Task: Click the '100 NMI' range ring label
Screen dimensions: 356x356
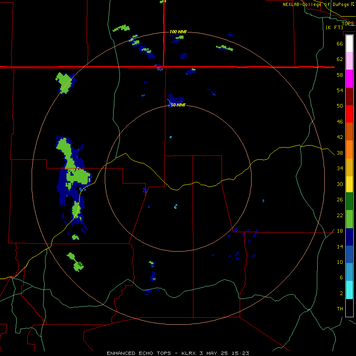Action: click(x=178, y=32)
